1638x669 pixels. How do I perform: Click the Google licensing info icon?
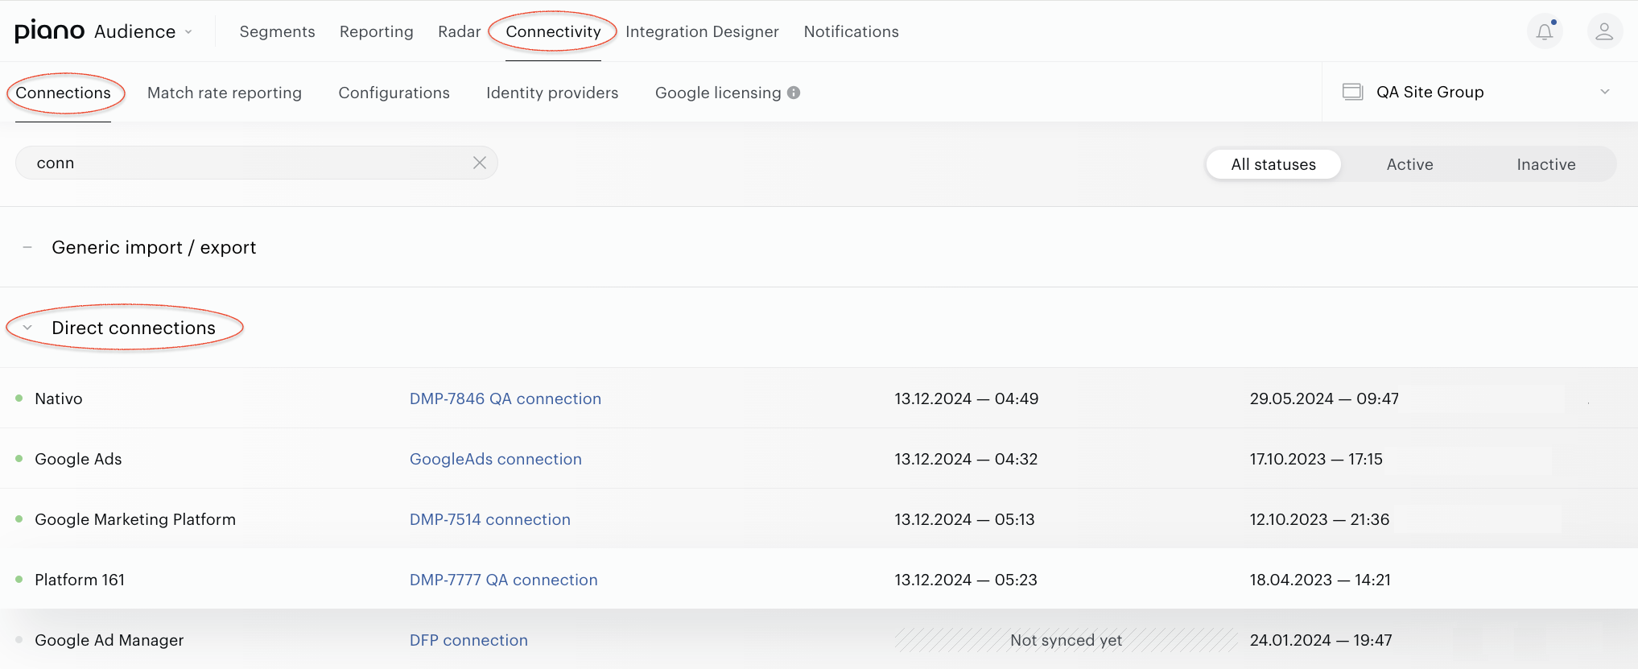click(x=794, y=93)
